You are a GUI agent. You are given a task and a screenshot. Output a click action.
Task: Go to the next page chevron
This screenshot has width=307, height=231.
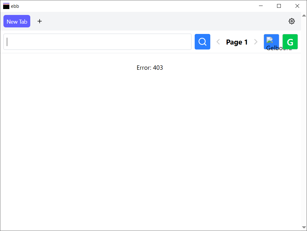coord(256,42)
